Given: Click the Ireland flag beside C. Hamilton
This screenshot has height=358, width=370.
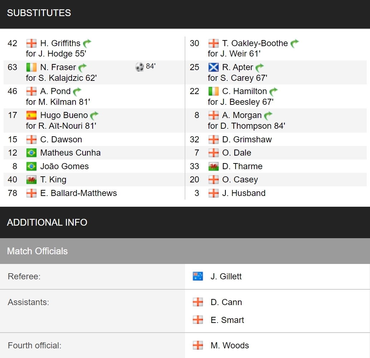Looking at the screenshot, I should coord(214,91).
